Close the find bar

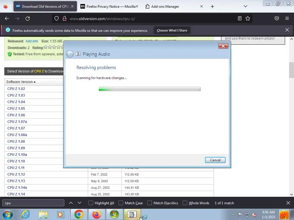[x=288, y=203]
